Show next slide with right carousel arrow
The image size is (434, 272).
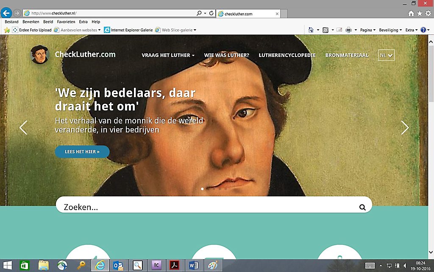coord(405,128)
